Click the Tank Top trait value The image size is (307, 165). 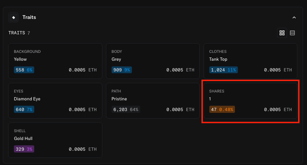click(x=218, y=59)
